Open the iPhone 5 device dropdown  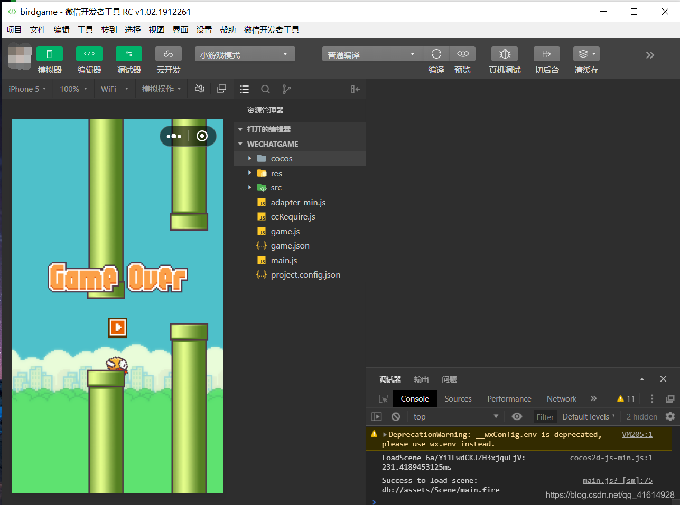pyautogui.click(x=27, y=89)
